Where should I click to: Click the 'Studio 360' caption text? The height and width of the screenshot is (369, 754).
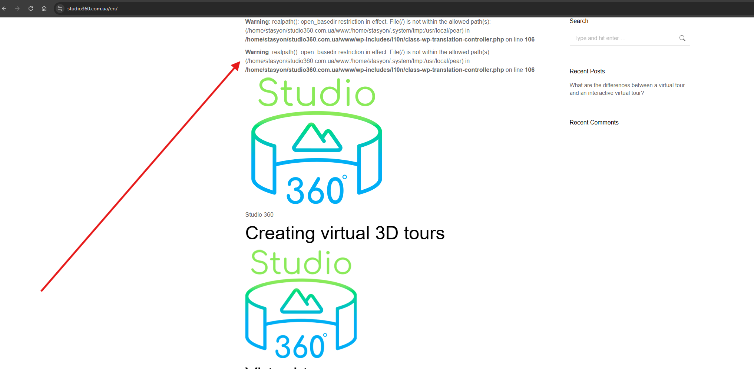(259, 215)
